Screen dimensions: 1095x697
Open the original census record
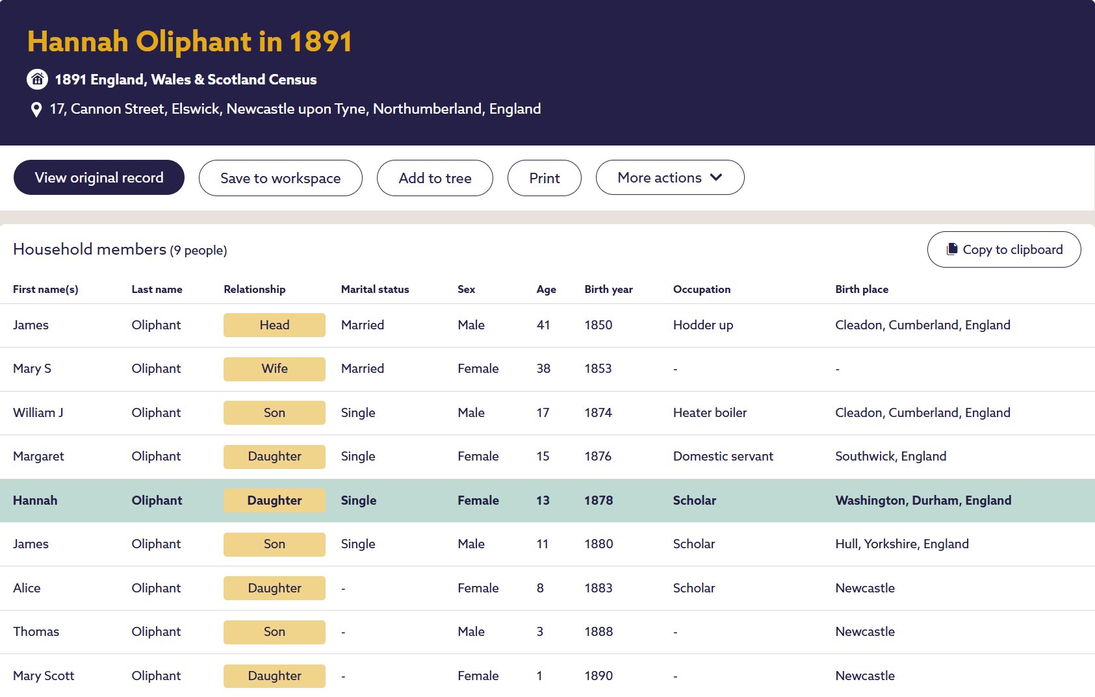(99, 177)
